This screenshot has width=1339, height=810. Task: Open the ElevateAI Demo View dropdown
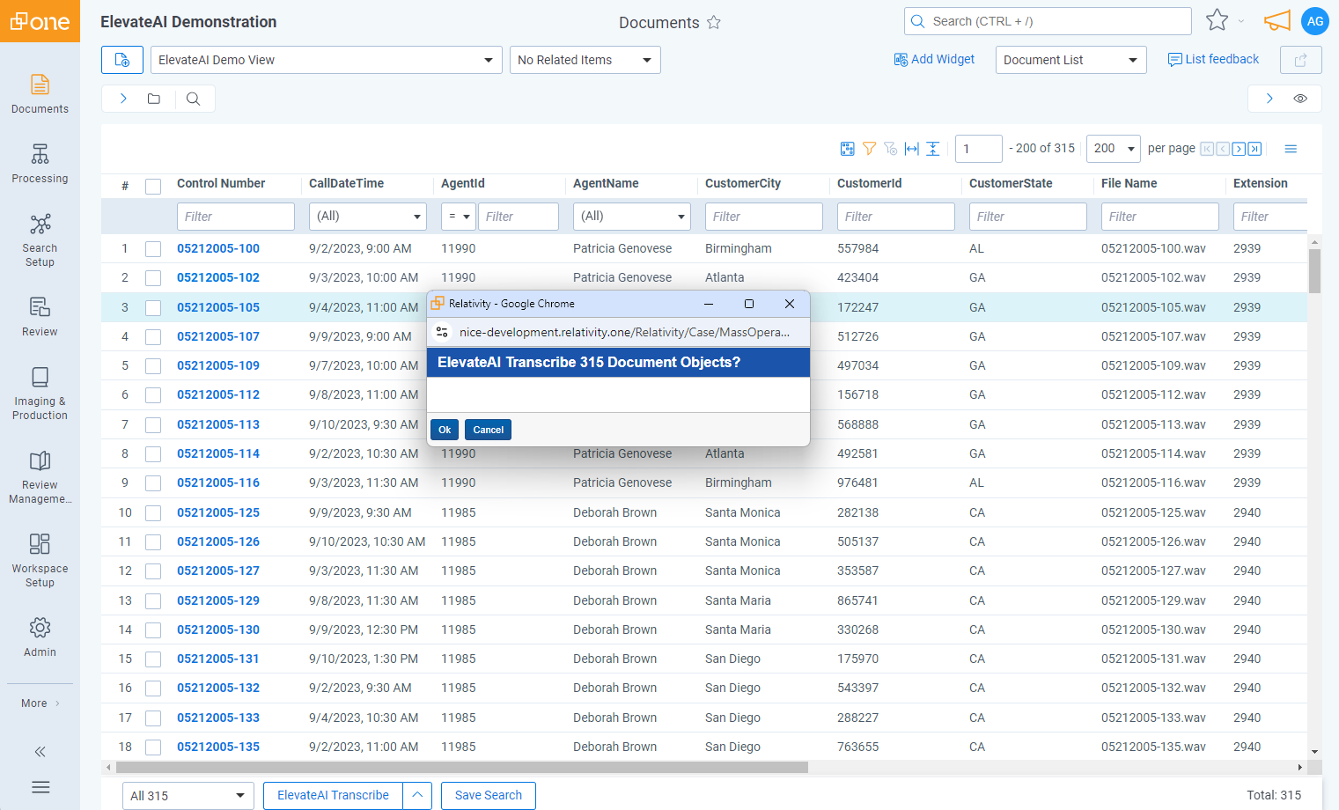point(326,60)
